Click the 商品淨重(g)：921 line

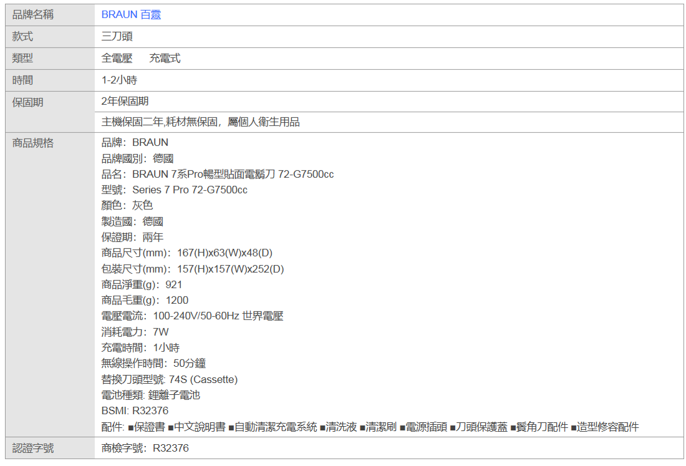click(142, 285)
